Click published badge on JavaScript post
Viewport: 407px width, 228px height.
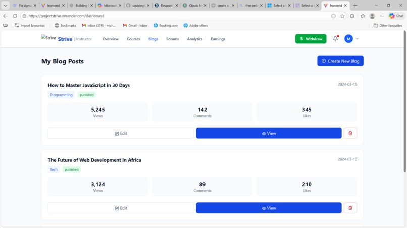pyautogui.click(x=87, y=95)
